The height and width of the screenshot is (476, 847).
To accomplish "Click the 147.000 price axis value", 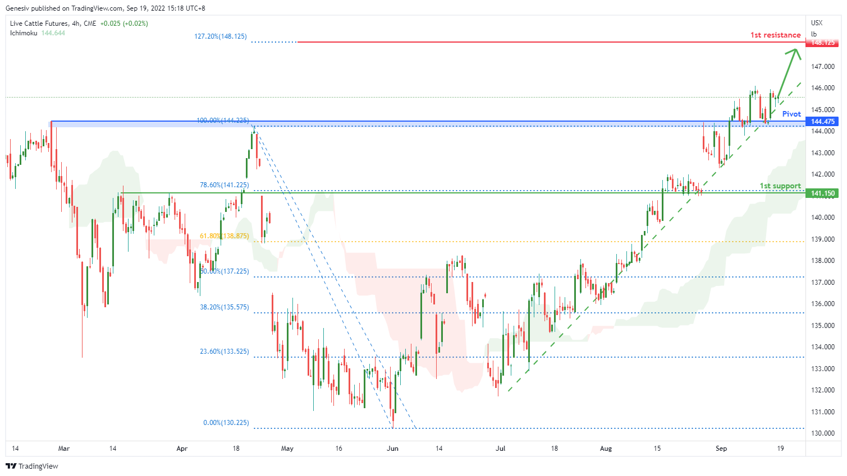I will point(823,67).
